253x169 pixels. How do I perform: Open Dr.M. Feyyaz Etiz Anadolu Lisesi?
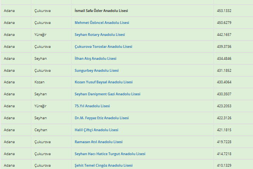tap(101, 118)
